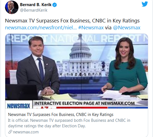Open the @BernardKerik handle
The width and height of the screenshot is (157, 137).
point(34,10)
